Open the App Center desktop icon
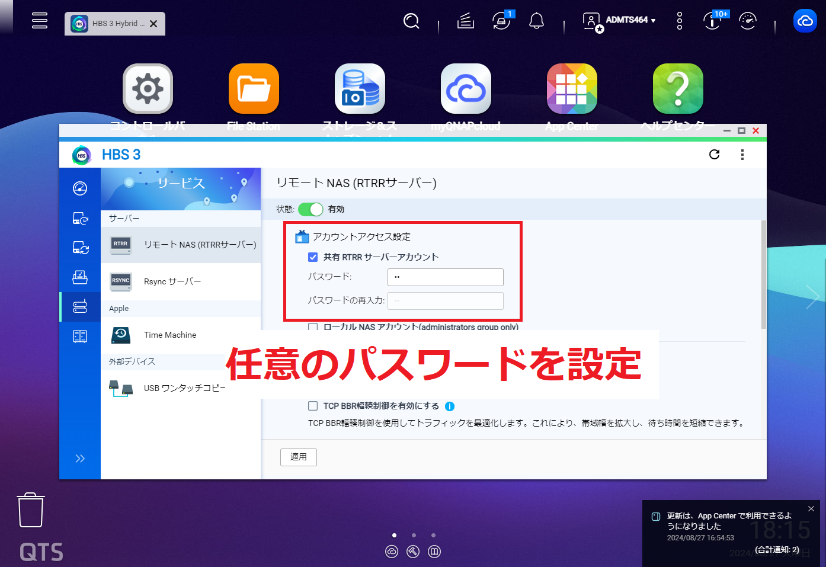This screenshot has width=826, height=567. (572, 89)
